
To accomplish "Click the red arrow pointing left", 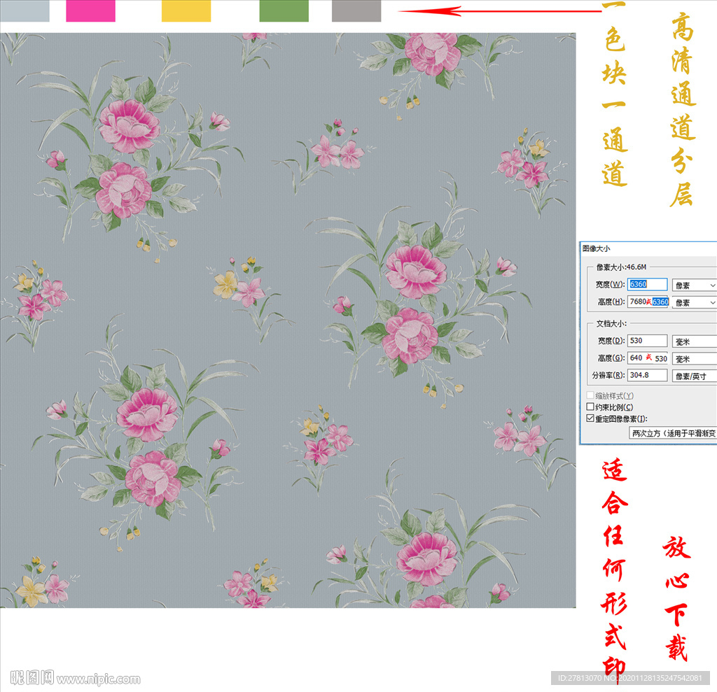I will pyautogui.click(x=499, y=10).
